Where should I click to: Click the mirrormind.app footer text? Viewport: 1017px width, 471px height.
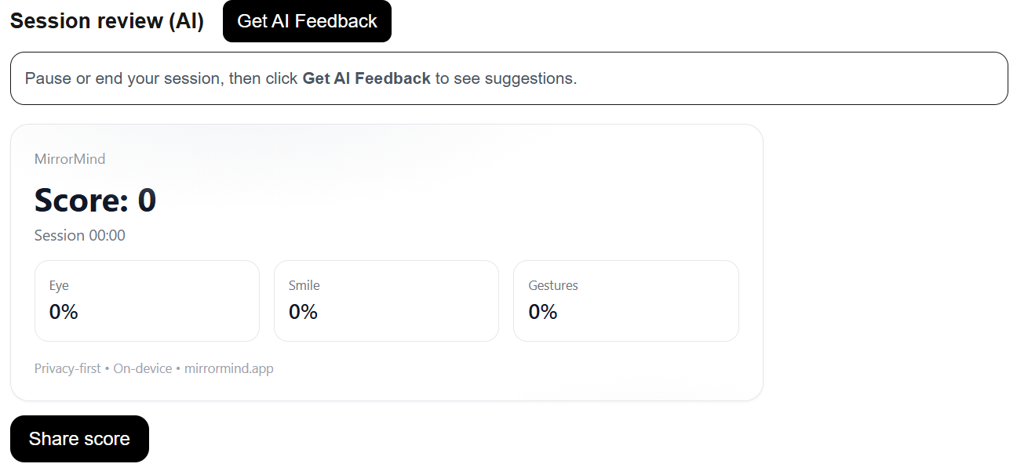click(229, 368)
